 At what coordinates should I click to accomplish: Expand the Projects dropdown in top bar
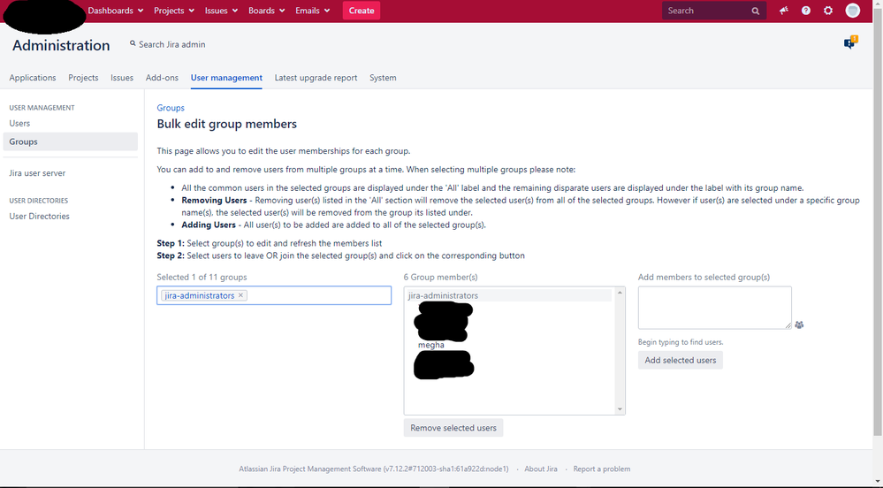(x=174, y=11)
